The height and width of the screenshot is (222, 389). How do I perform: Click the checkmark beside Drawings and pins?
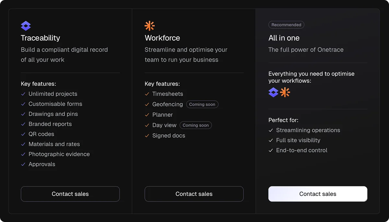tap(23, 114)
